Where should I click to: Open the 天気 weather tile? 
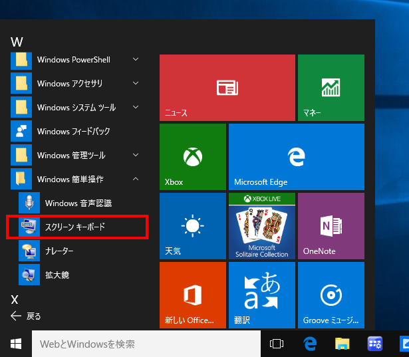193,226
